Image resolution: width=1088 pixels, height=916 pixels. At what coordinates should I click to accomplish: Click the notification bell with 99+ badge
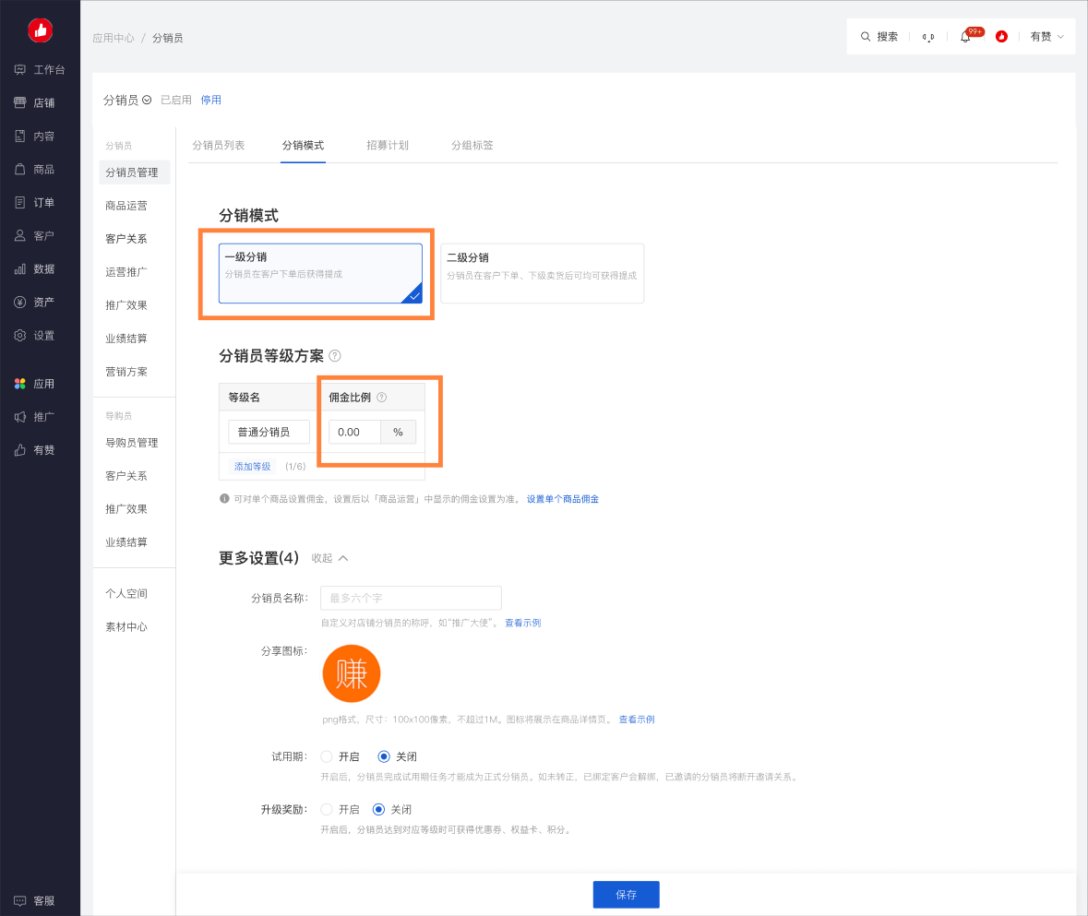coord(966,37)
